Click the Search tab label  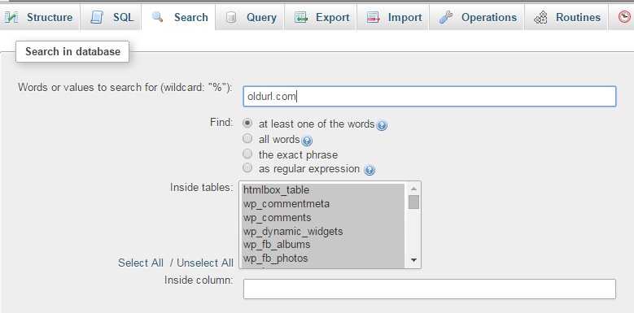pyautogui.click(x=190, y=17)
